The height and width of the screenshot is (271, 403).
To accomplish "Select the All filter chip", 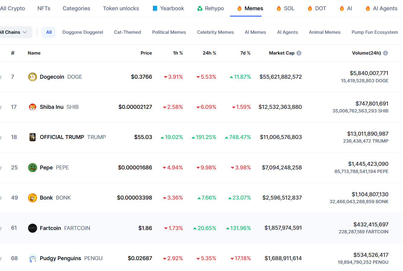I will [49, 32].
